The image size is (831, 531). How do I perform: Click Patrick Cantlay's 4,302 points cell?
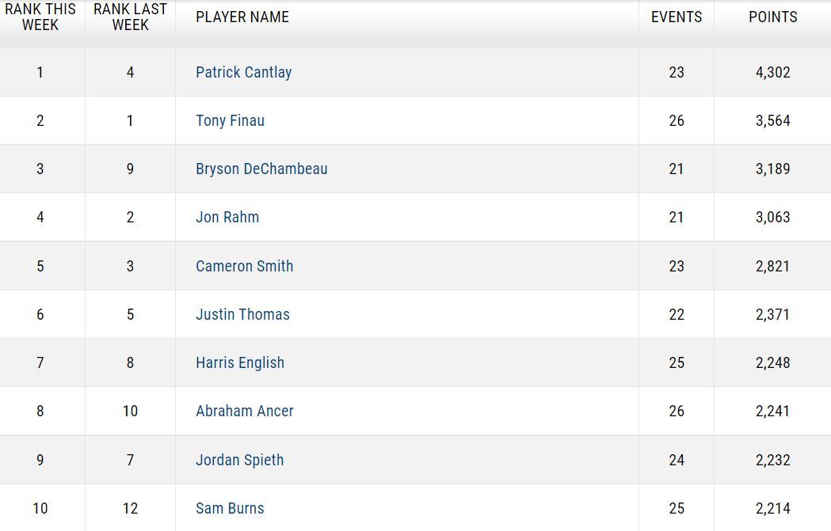pos(772,72)
